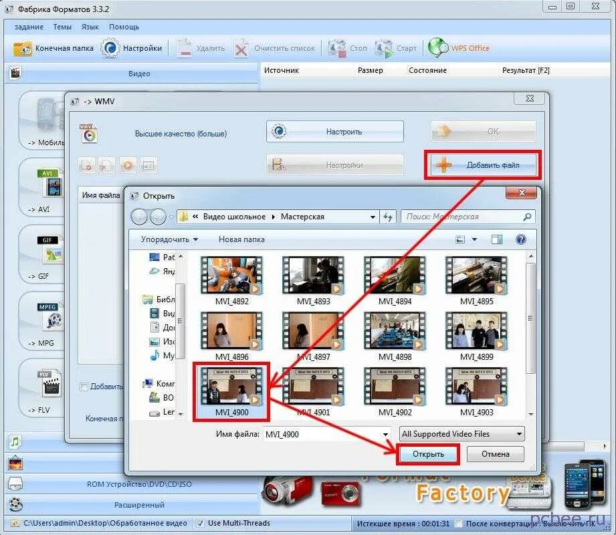
Task: Open Настройки from the main toolbar
Action: (131, 48)
